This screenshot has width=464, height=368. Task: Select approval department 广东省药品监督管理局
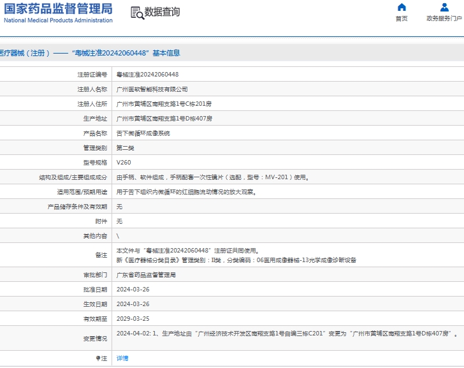146,275
